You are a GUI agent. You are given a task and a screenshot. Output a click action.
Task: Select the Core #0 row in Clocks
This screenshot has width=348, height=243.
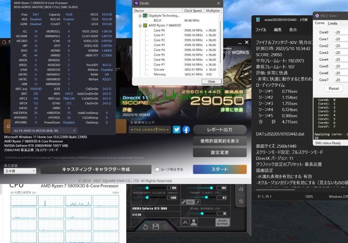click(177, 30)
